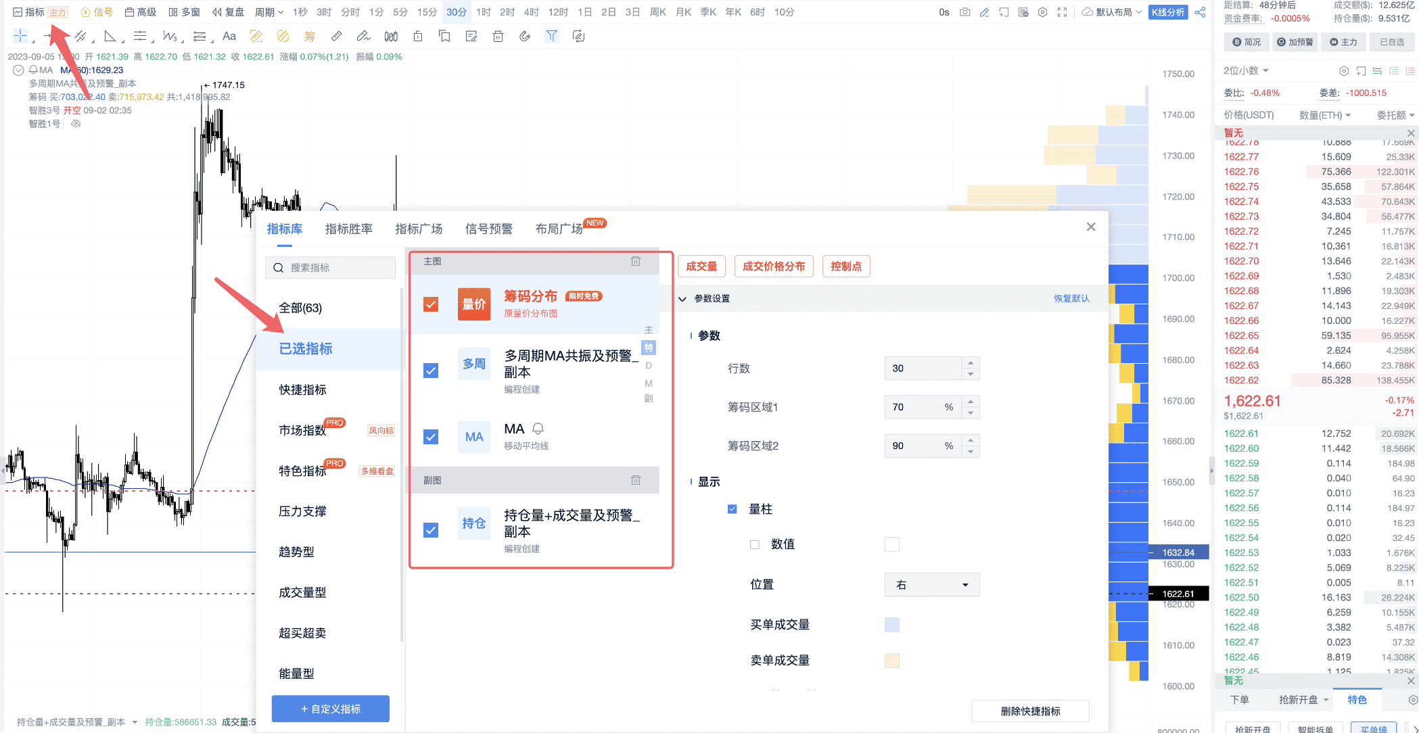This screenshot has width=1419, height=733.
Task: Collapse indicator legend chevron beside MA
Action: pos(18,70)
